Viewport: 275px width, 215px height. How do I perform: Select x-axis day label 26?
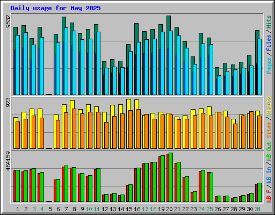218,209
